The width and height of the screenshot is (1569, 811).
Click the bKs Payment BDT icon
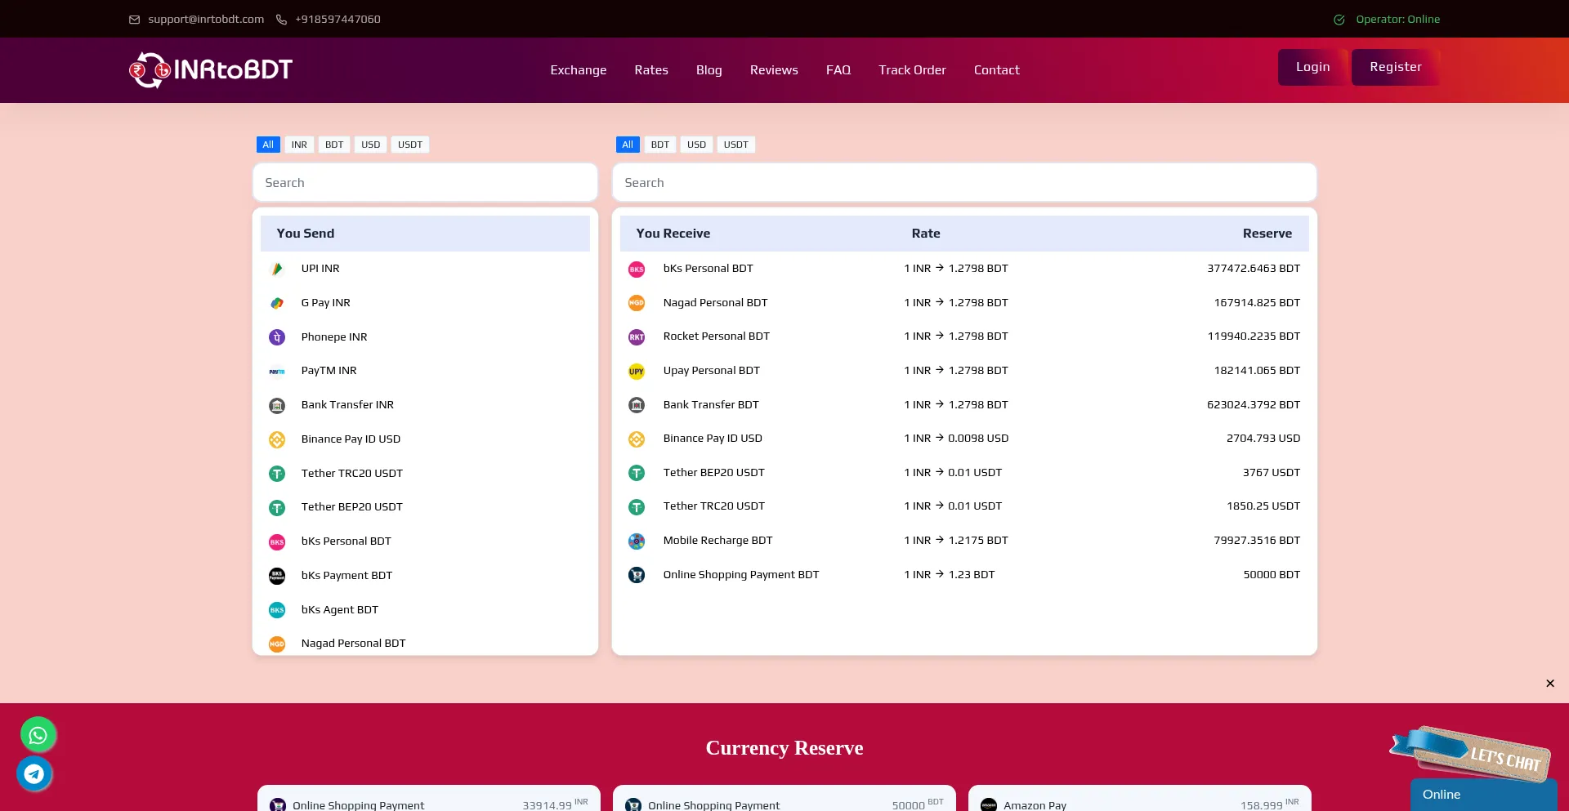277,576
